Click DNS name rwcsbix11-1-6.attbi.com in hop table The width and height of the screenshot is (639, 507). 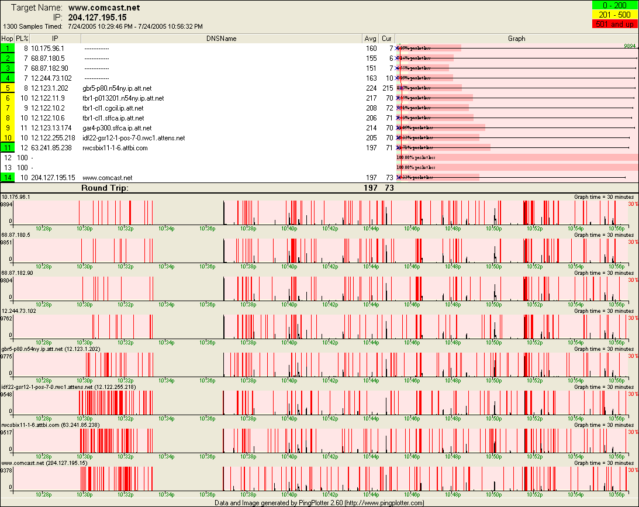point(115,148)
